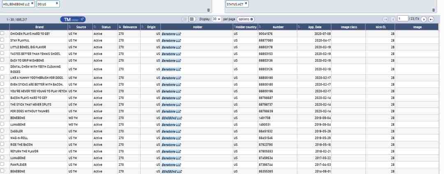Open Benebone LLC holder link in STAY PLAYFUL row

tap(171, 40)
